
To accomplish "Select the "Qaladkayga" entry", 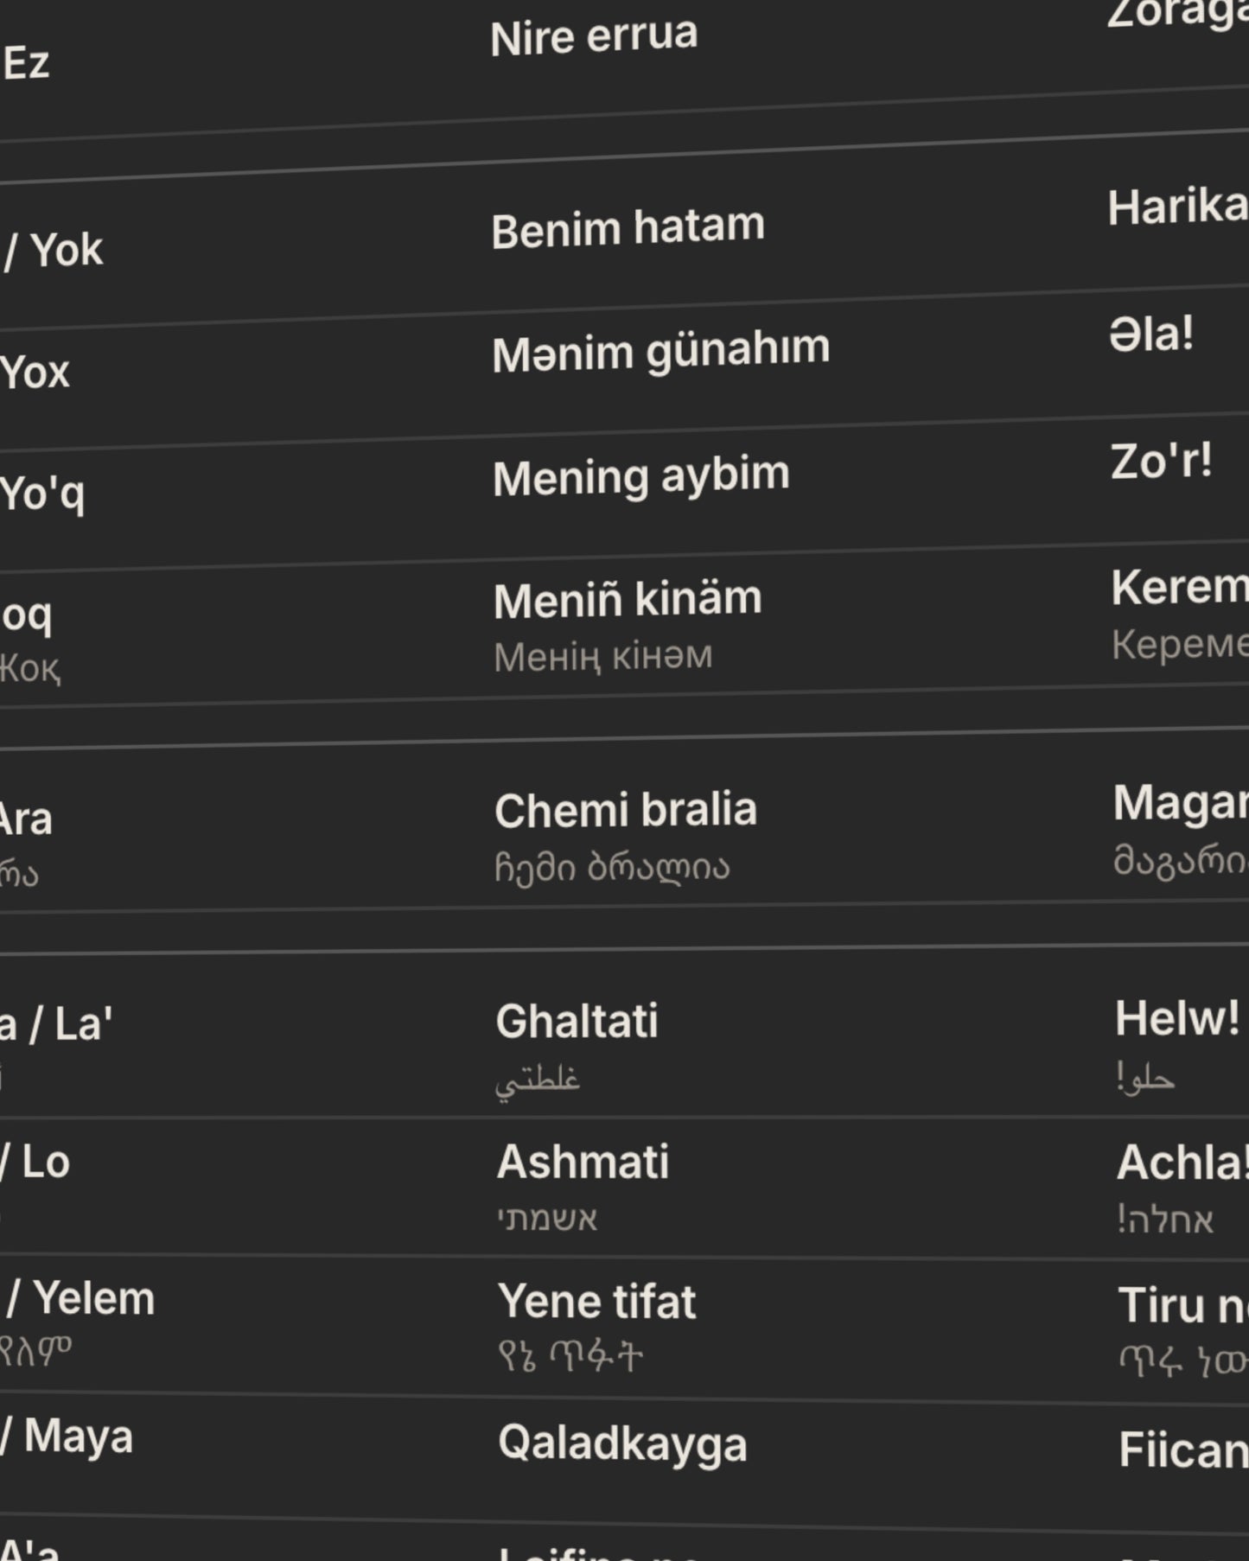I will coord(623,1444).
